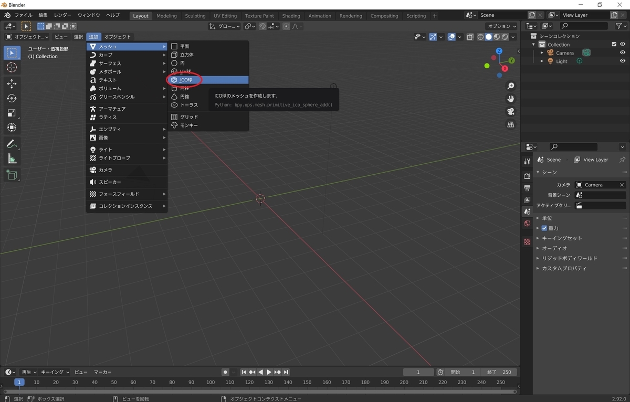The height and width of the screenshot is (402, 630).
Task: Open the レンダー menu
Action: point(62,15)
